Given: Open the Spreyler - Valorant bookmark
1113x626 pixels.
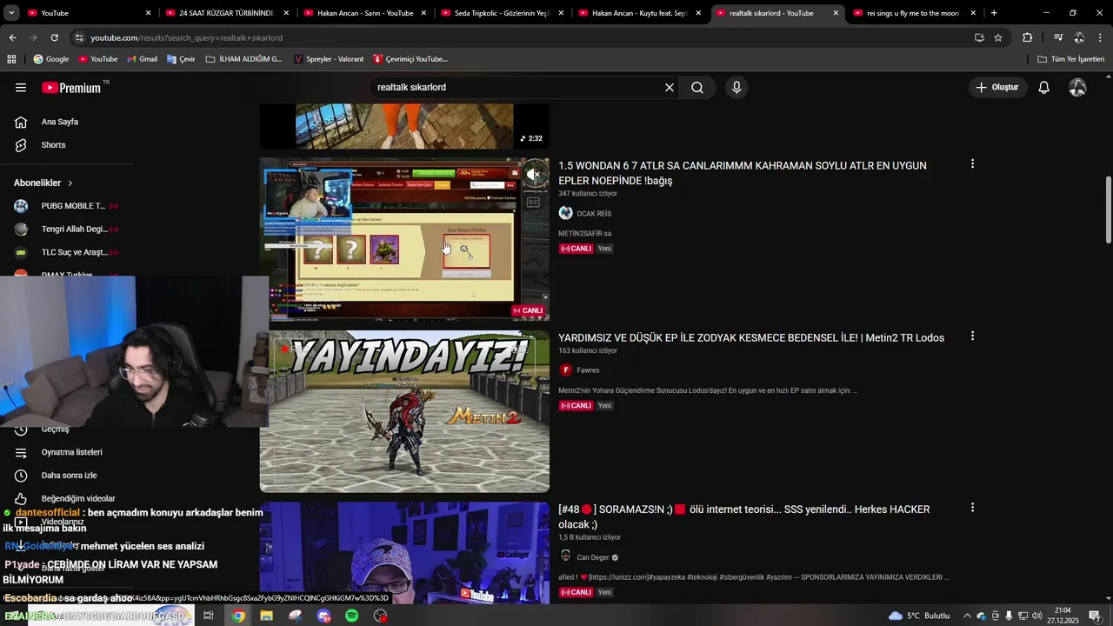Looking at the screenshot, I should pyautogui.click(x=329, y=59).
